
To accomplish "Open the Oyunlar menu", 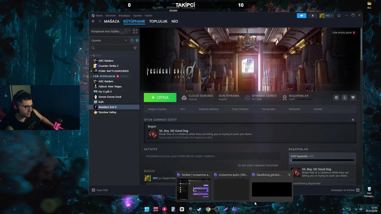I will (x=137, y=15).
